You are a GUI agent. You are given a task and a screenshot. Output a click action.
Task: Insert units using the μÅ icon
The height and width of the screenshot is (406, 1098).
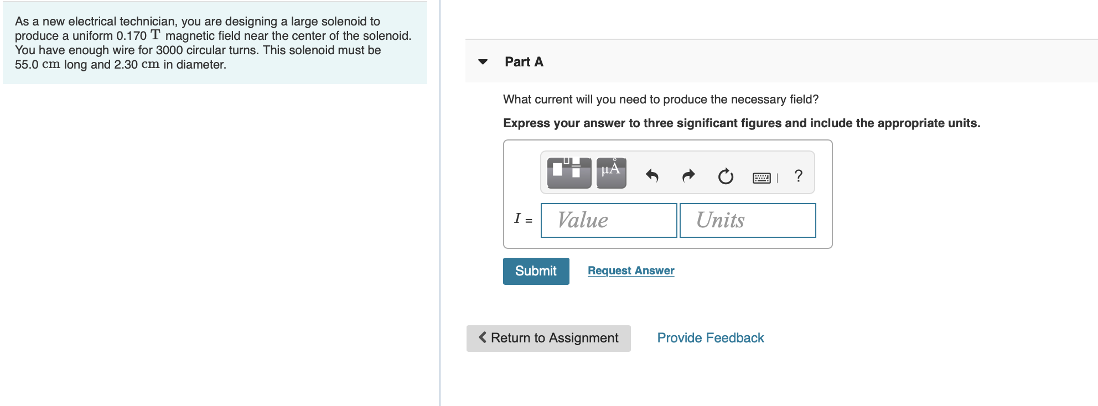(x=611, y=172)
